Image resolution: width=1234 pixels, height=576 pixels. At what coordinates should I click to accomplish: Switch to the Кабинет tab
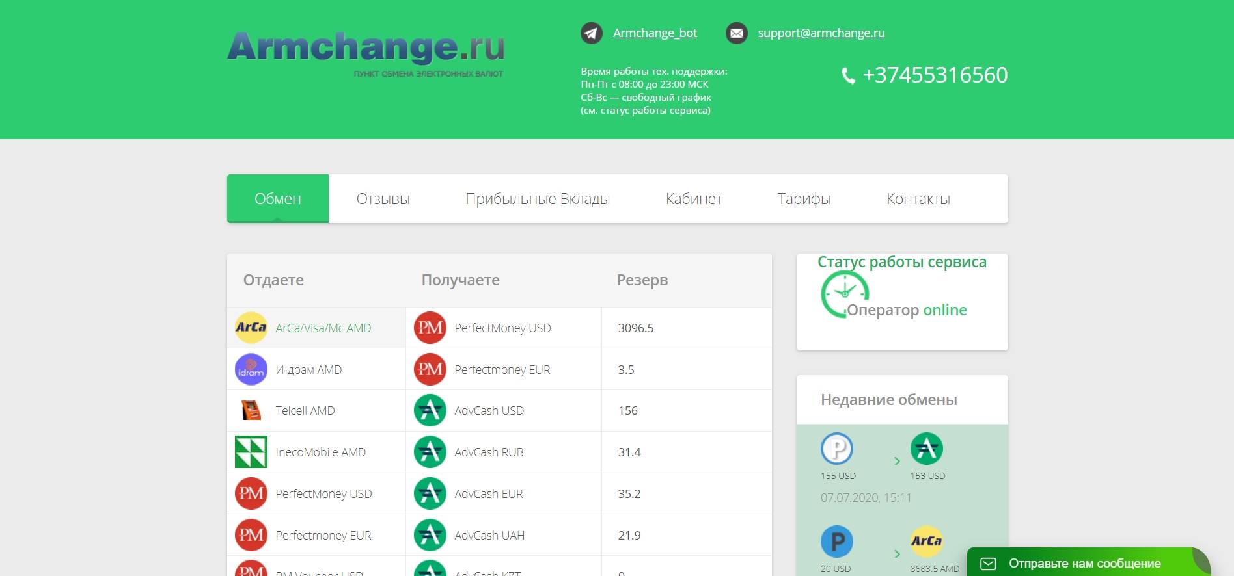click(x=694, y=198)
